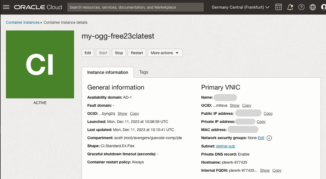Edit the Network security groups
The height and width of the screenshot is (179, 326).
pyautogui.click(x=261, y=138)
